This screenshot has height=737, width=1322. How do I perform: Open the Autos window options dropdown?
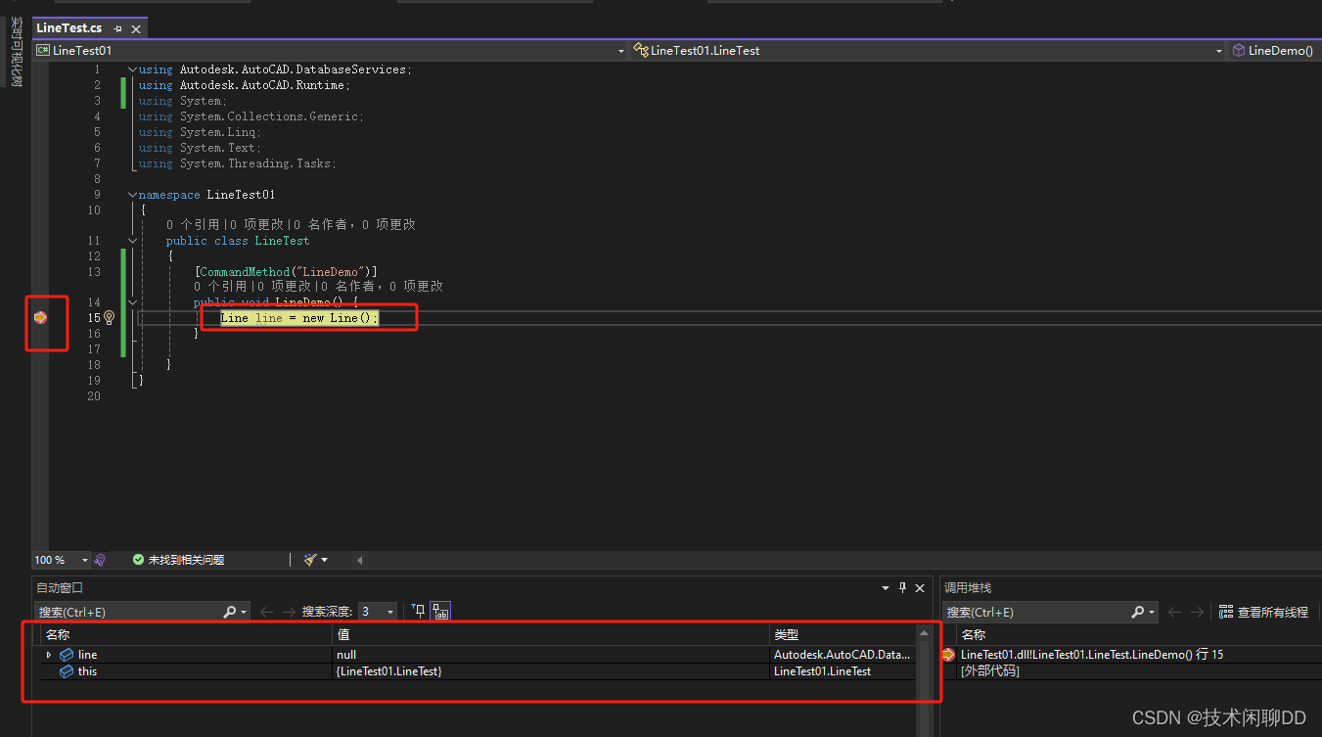[x=887, y=588]
